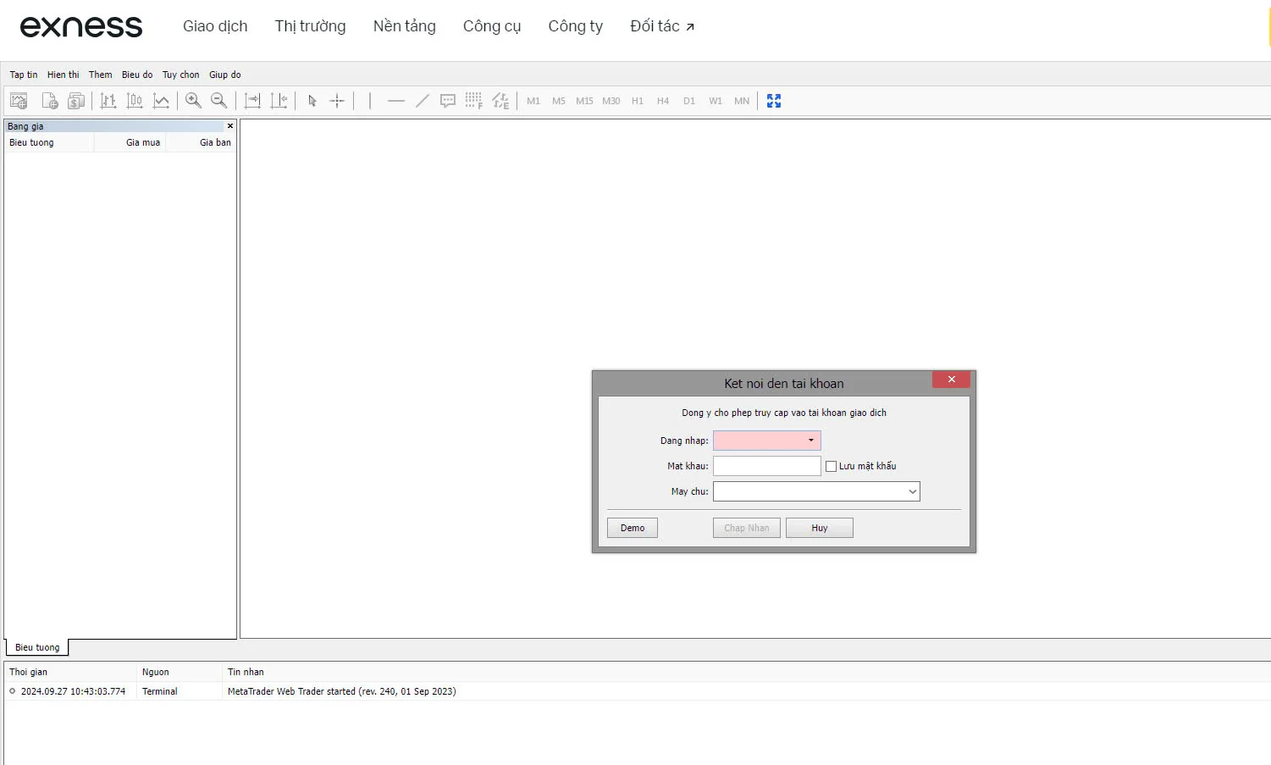The height and width of the screenshot is (765, 1271).
Task: Open Đối tác external link
Action: tap(662, 26)
